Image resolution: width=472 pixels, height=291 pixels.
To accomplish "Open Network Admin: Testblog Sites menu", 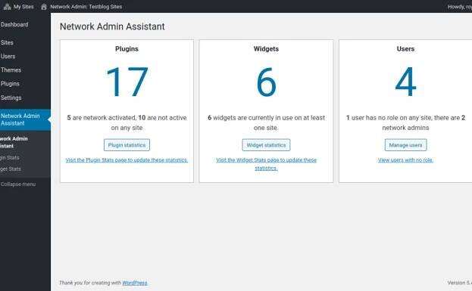I will [86, 7].
